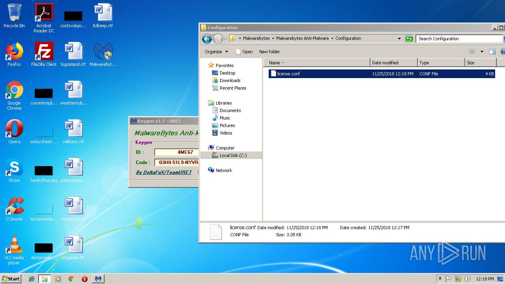
Task: Click the Chrome taskbar icon
Action: pos(71,279)
